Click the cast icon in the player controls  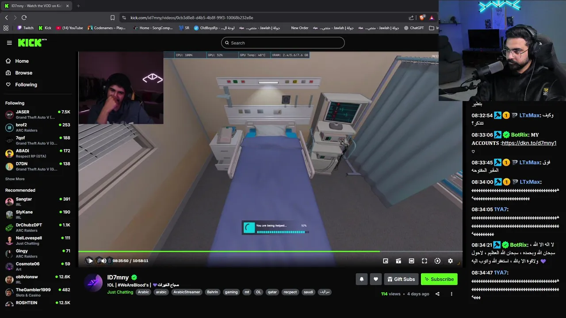(x=398, y=261)
